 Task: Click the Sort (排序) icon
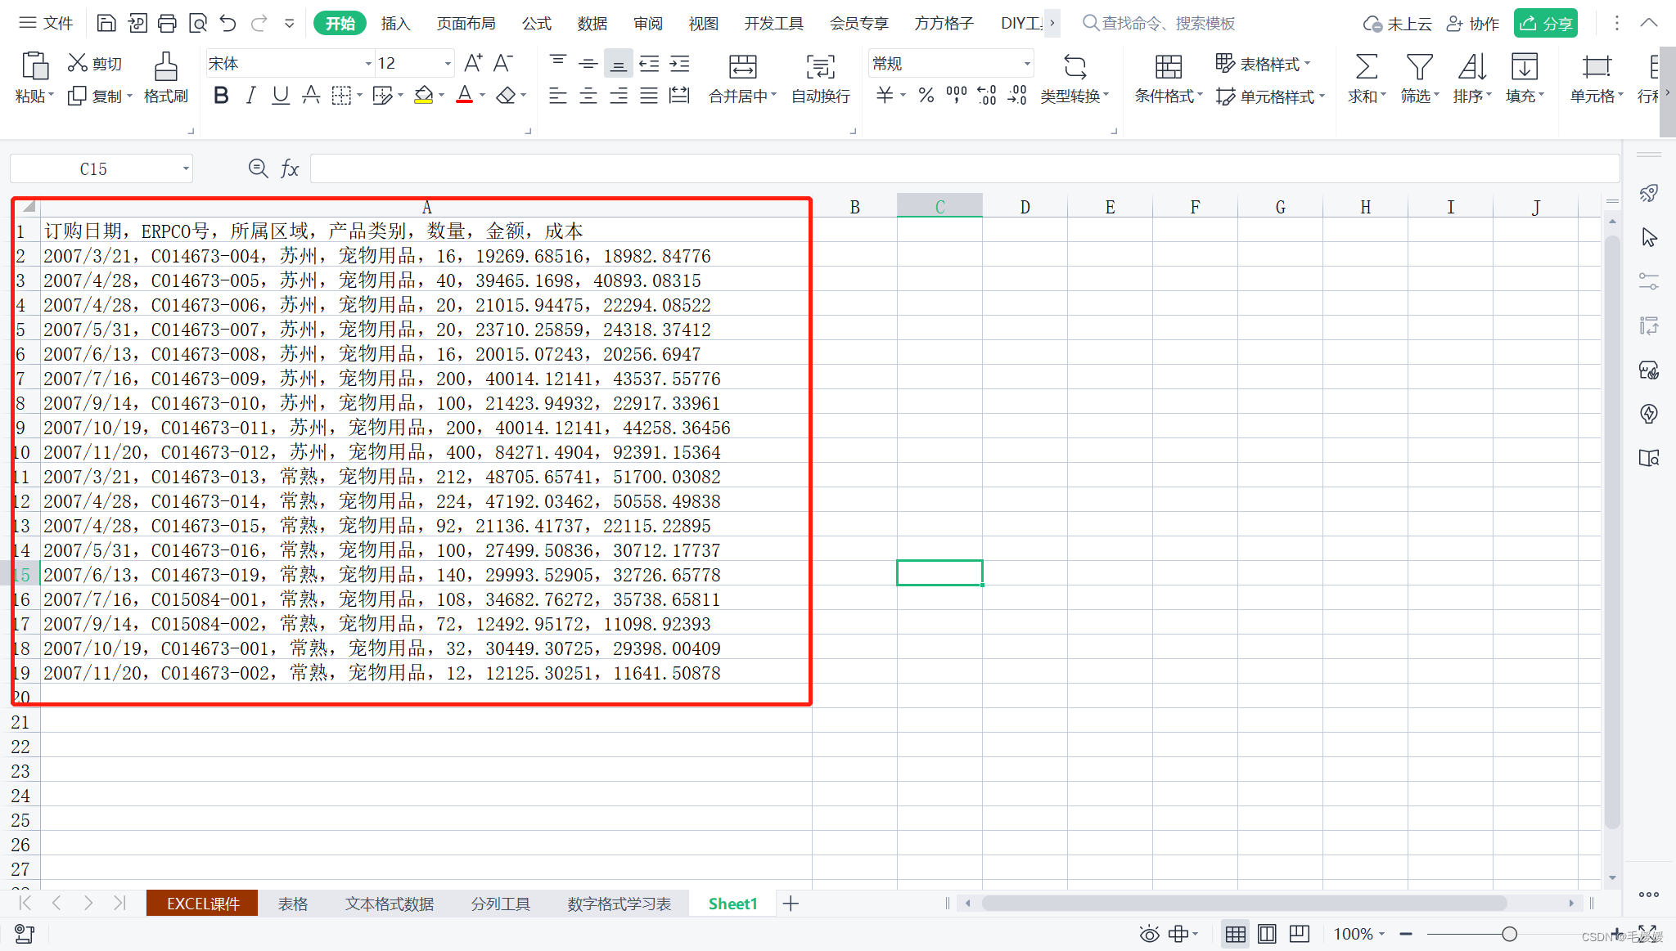tap(1471, 67)
